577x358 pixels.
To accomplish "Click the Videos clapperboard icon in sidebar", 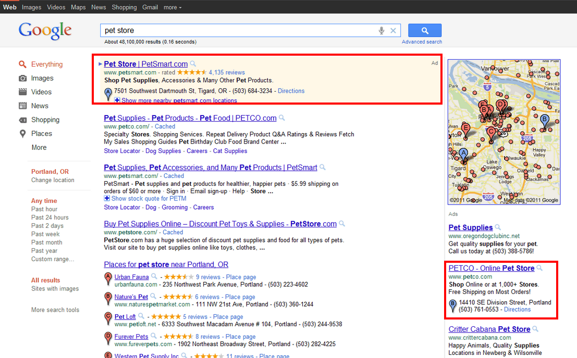I will tap(22, 92).
